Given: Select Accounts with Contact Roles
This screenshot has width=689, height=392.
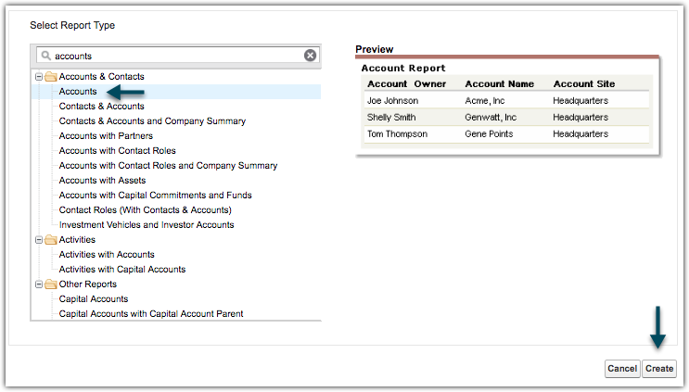Looking at the screenshot, I should [118, 150].
